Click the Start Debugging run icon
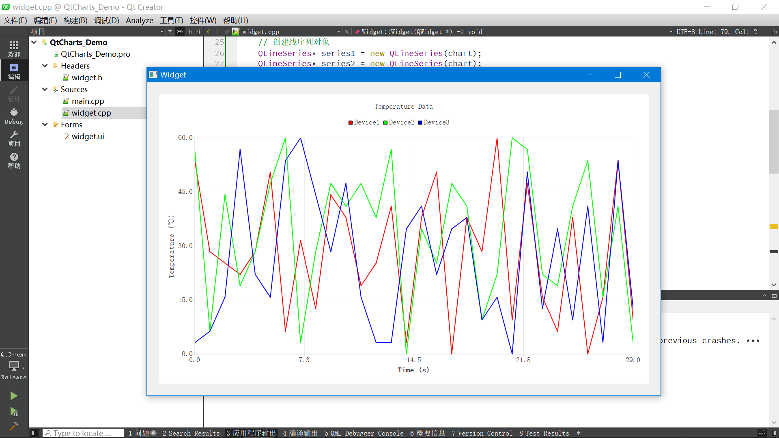779x438 pixels. (x=14, y=412)
